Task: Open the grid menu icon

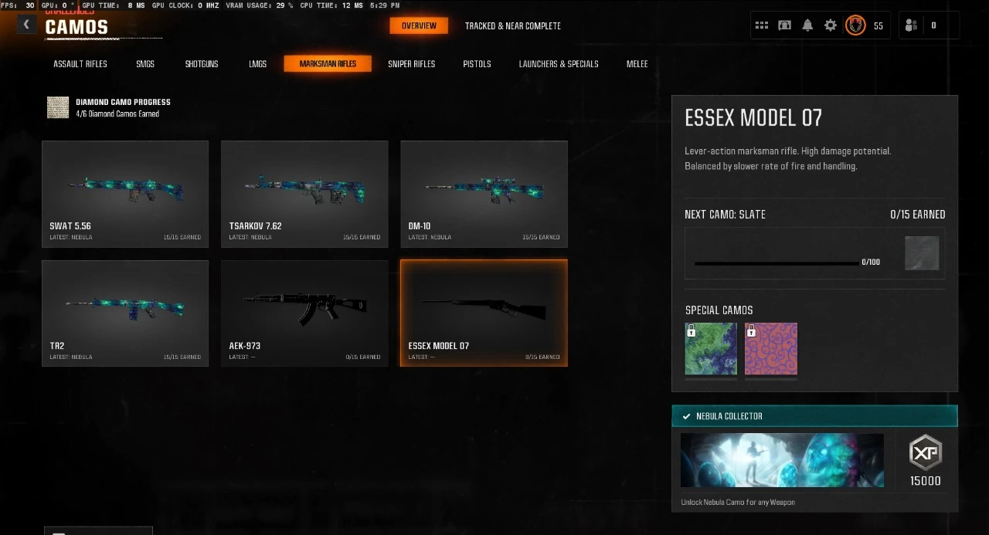Action: point(762,25)
